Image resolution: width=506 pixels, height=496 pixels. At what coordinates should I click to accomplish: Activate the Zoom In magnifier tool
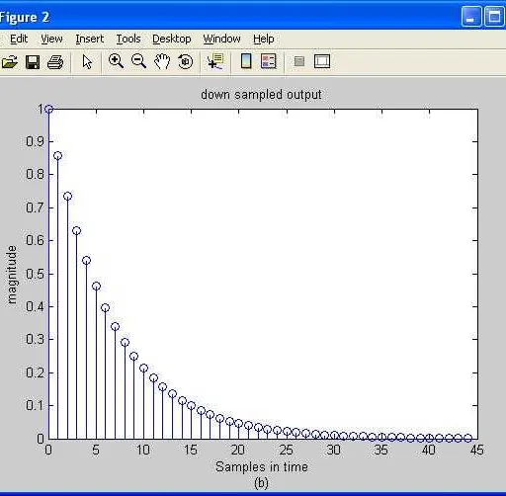click(116, 61)
